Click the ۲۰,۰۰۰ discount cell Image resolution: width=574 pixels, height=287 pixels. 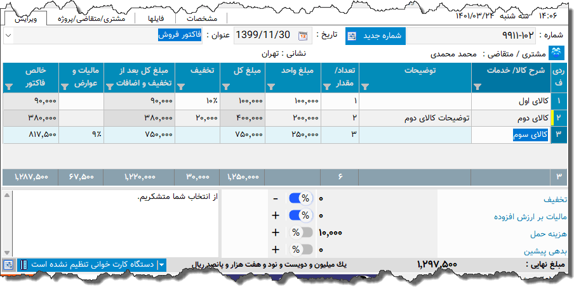(197, 118)
